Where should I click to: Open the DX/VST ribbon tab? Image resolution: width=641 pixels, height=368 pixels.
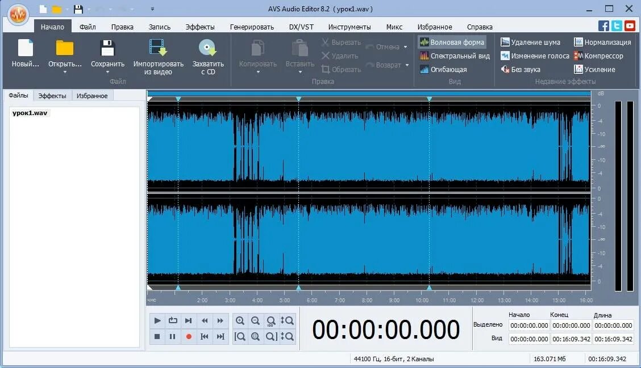pyautogui.click(x=301, y=27)
